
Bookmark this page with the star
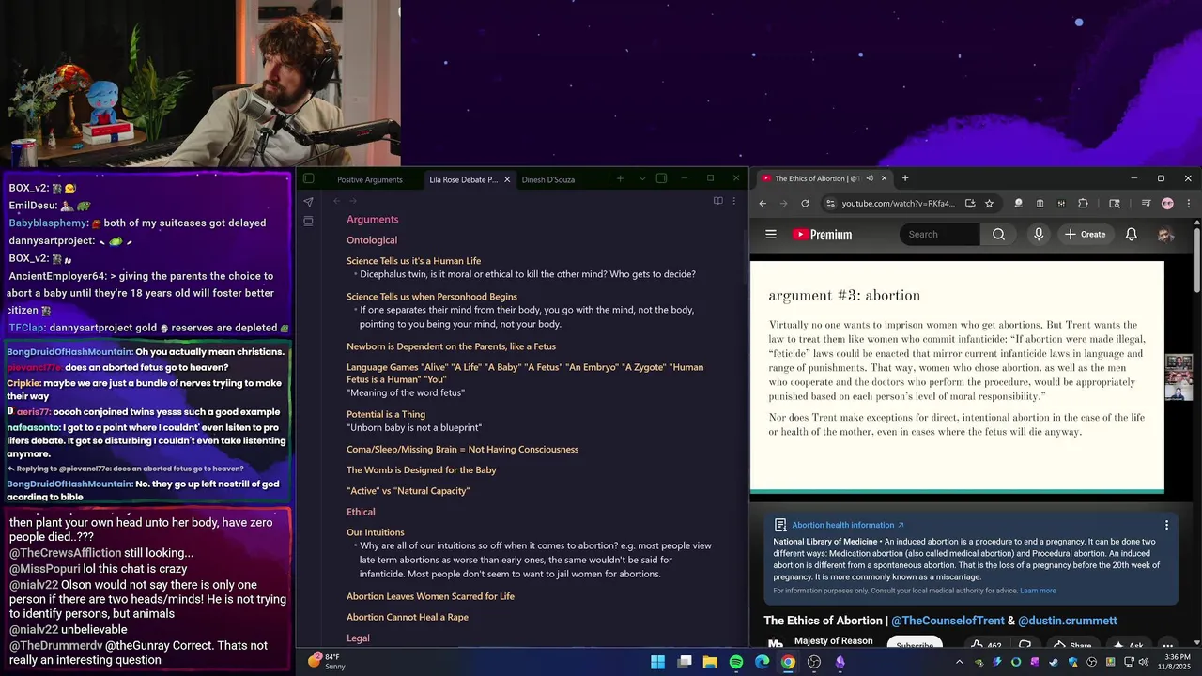(x=989, y=204)
